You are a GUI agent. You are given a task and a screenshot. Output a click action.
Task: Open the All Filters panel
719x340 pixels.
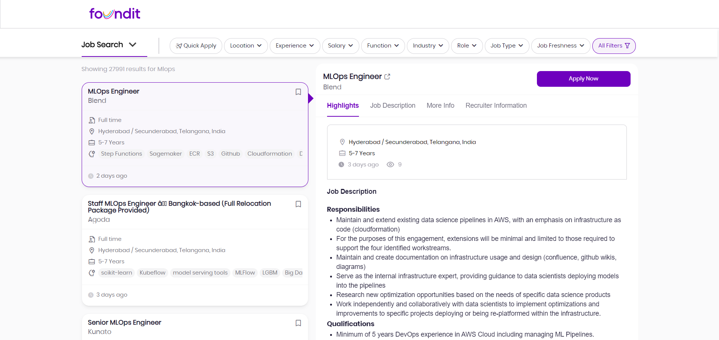pyautogui.click(x=614, y=46)
